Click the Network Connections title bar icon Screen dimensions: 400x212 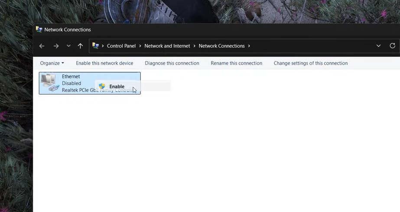click(39, 29)
